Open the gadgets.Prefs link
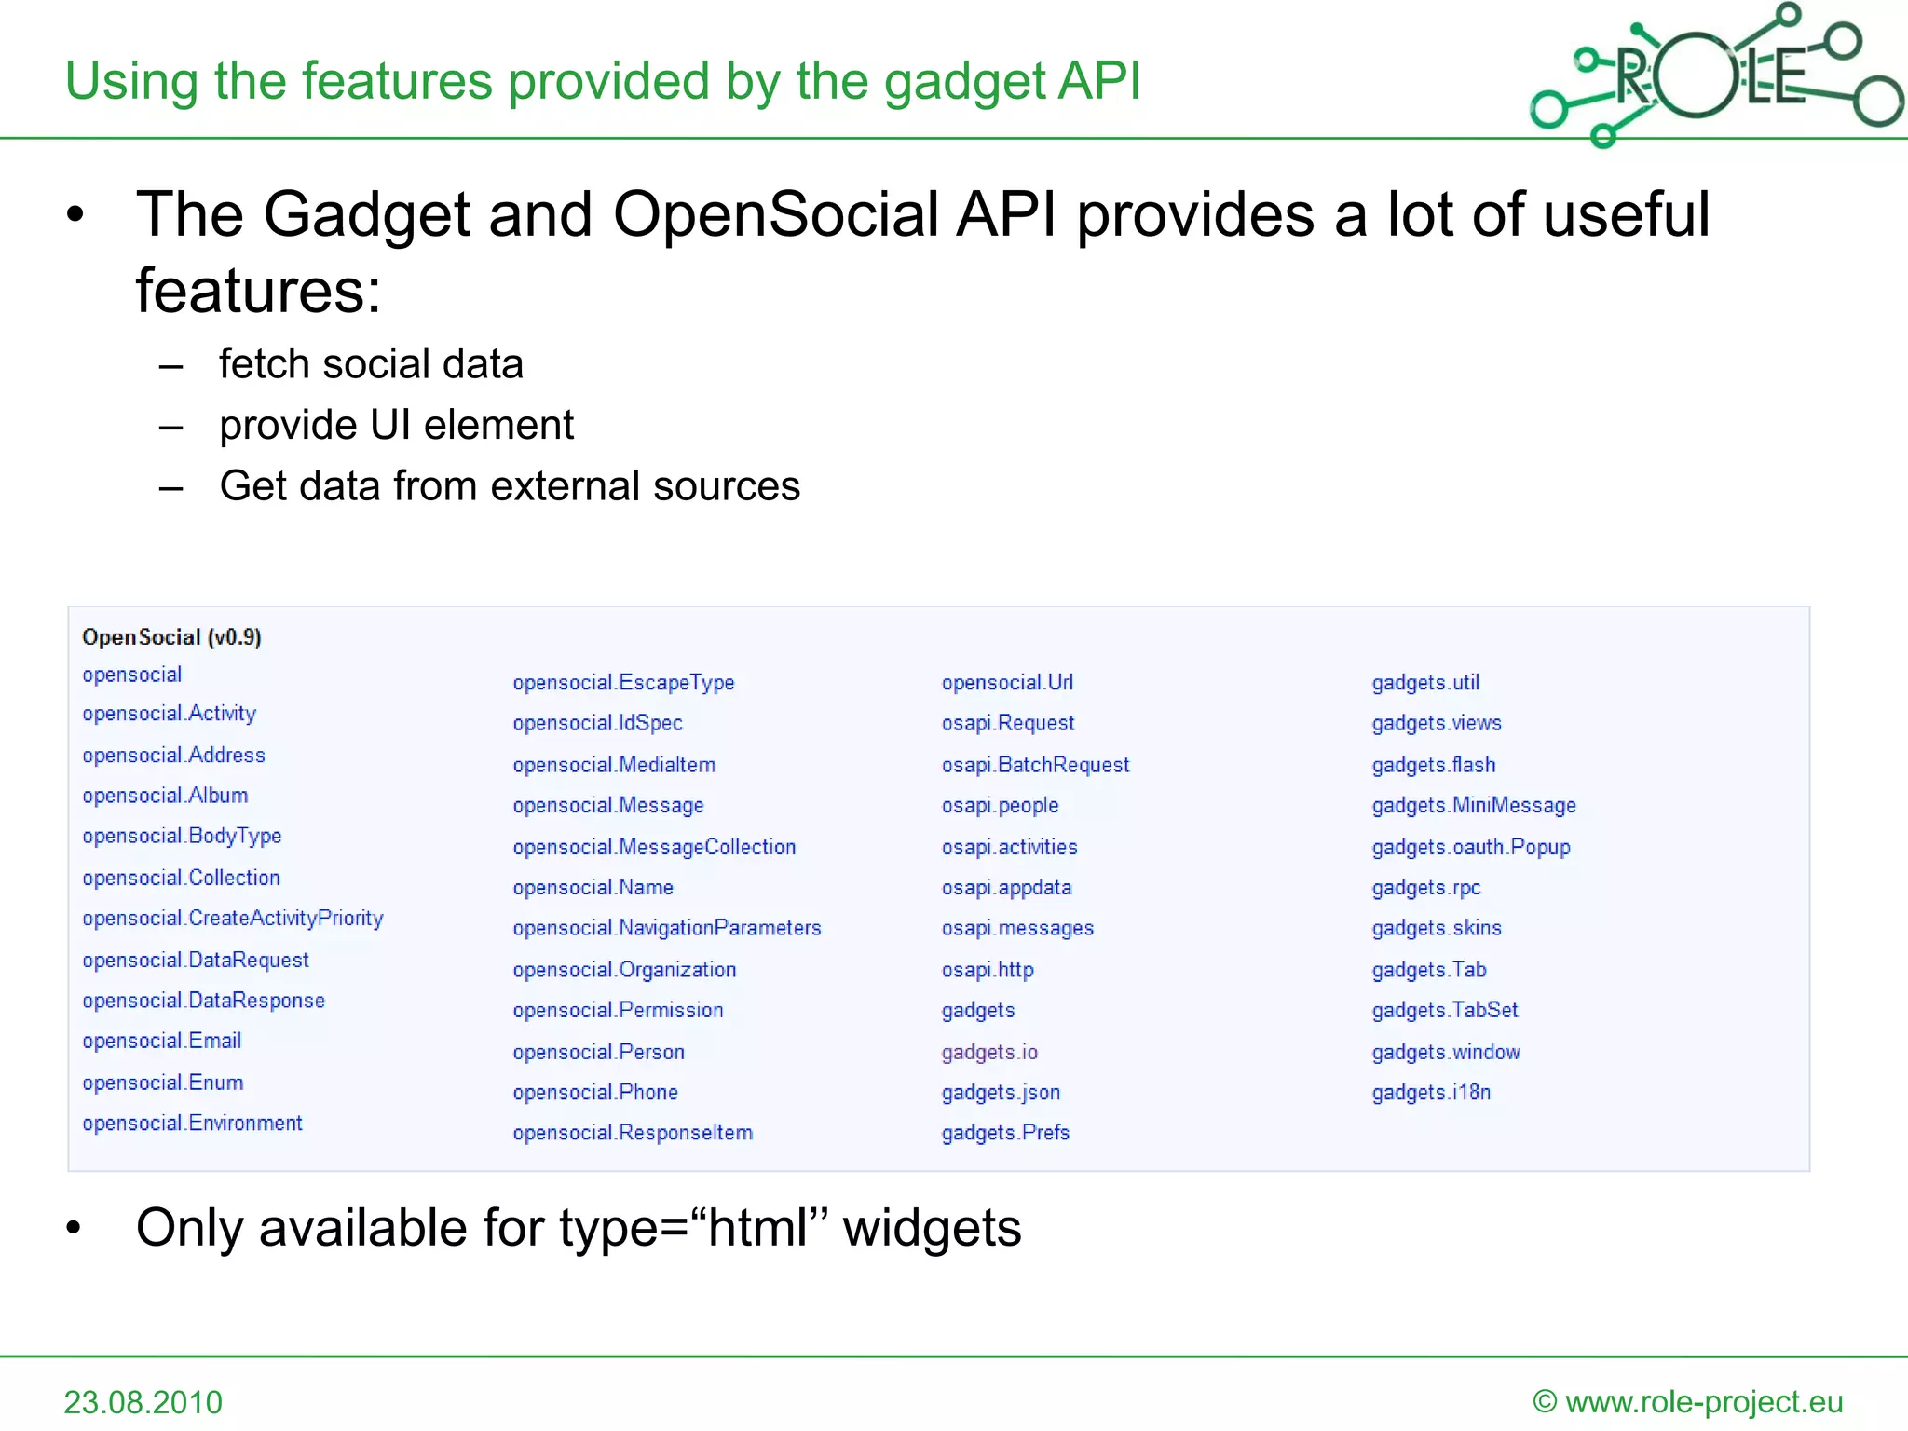1908x1431 pixels. pos(1005,1133)
